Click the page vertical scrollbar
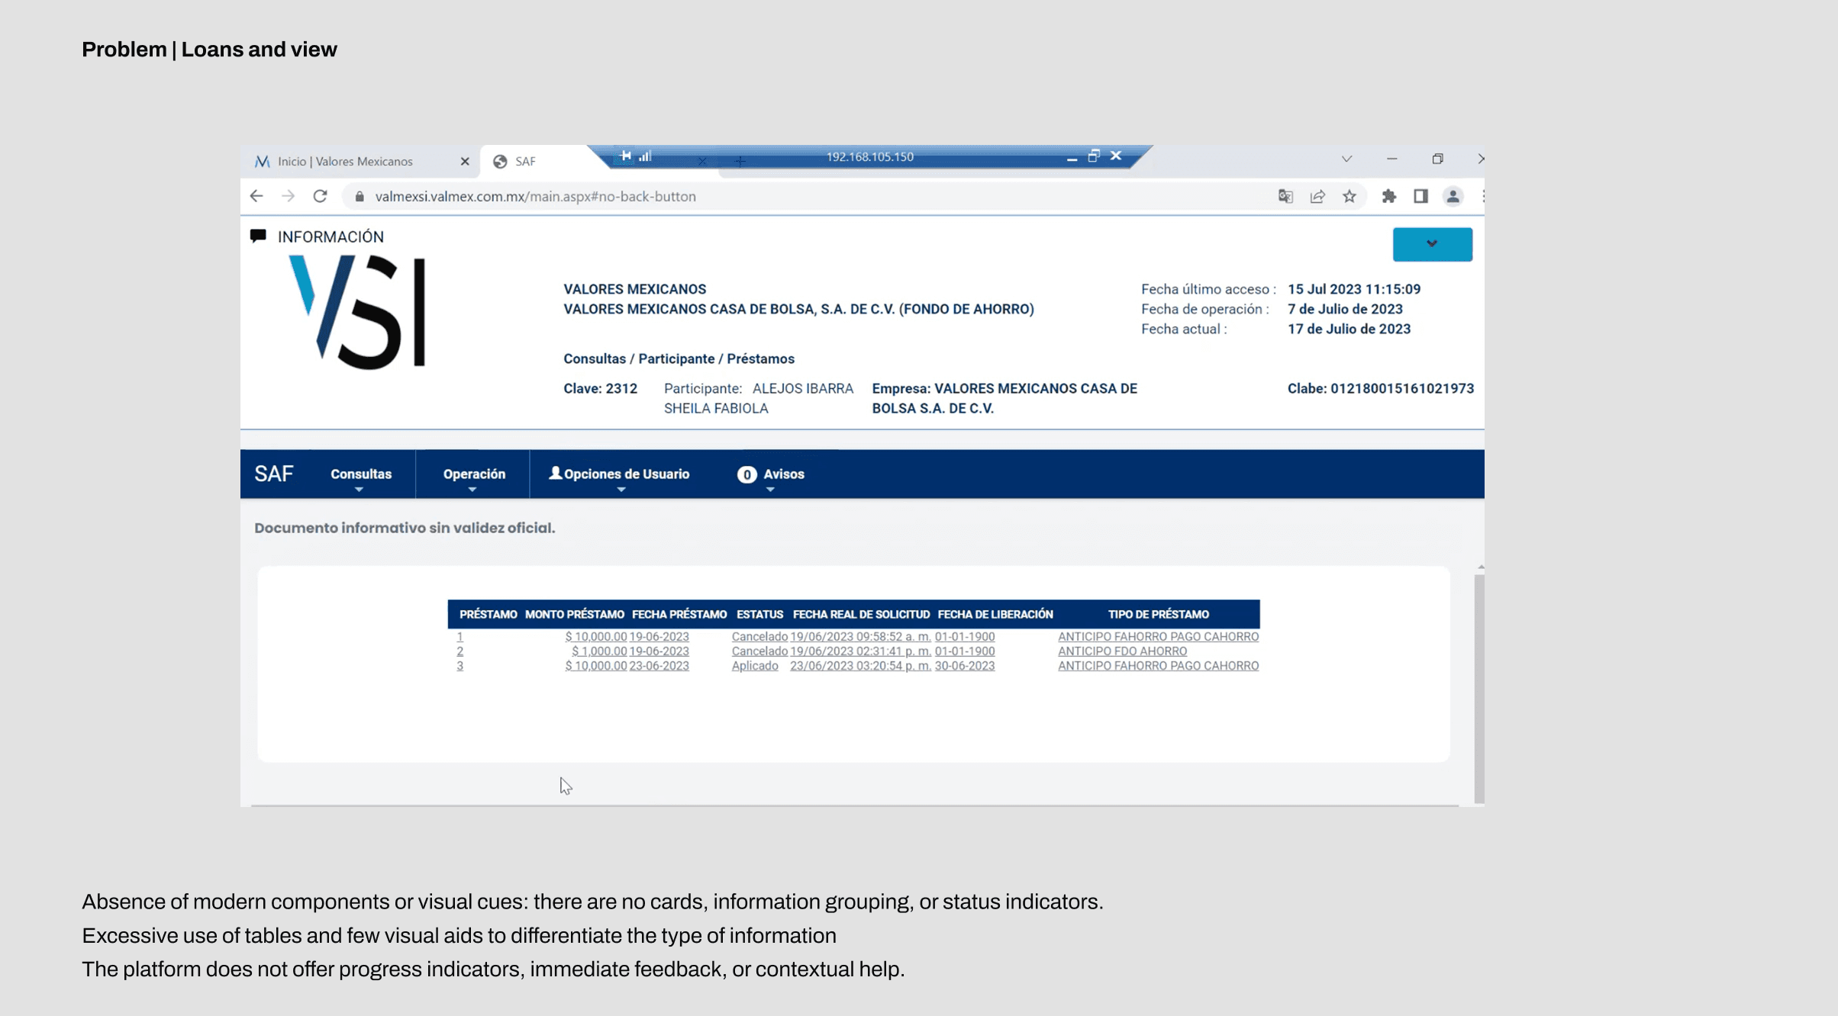 coord(1479,686)
